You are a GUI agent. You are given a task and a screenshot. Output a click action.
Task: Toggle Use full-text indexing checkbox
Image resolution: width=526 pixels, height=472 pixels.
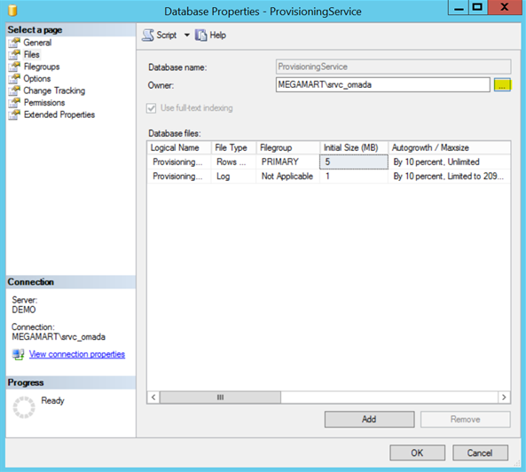tap(152, 108)
